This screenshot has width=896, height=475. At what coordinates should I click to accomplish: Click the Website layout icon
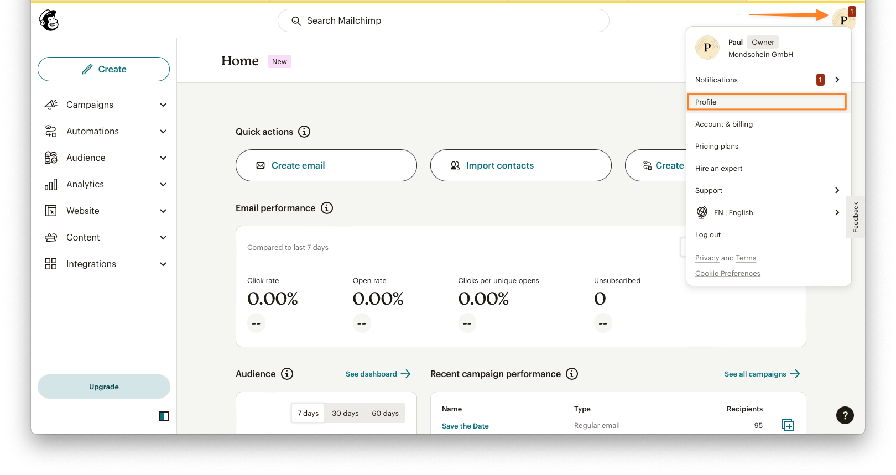click(x=51, y=211)
